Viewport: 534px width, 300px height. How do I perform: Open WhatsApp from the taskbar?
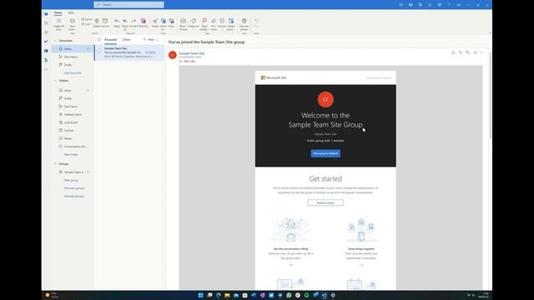(289, 295)
